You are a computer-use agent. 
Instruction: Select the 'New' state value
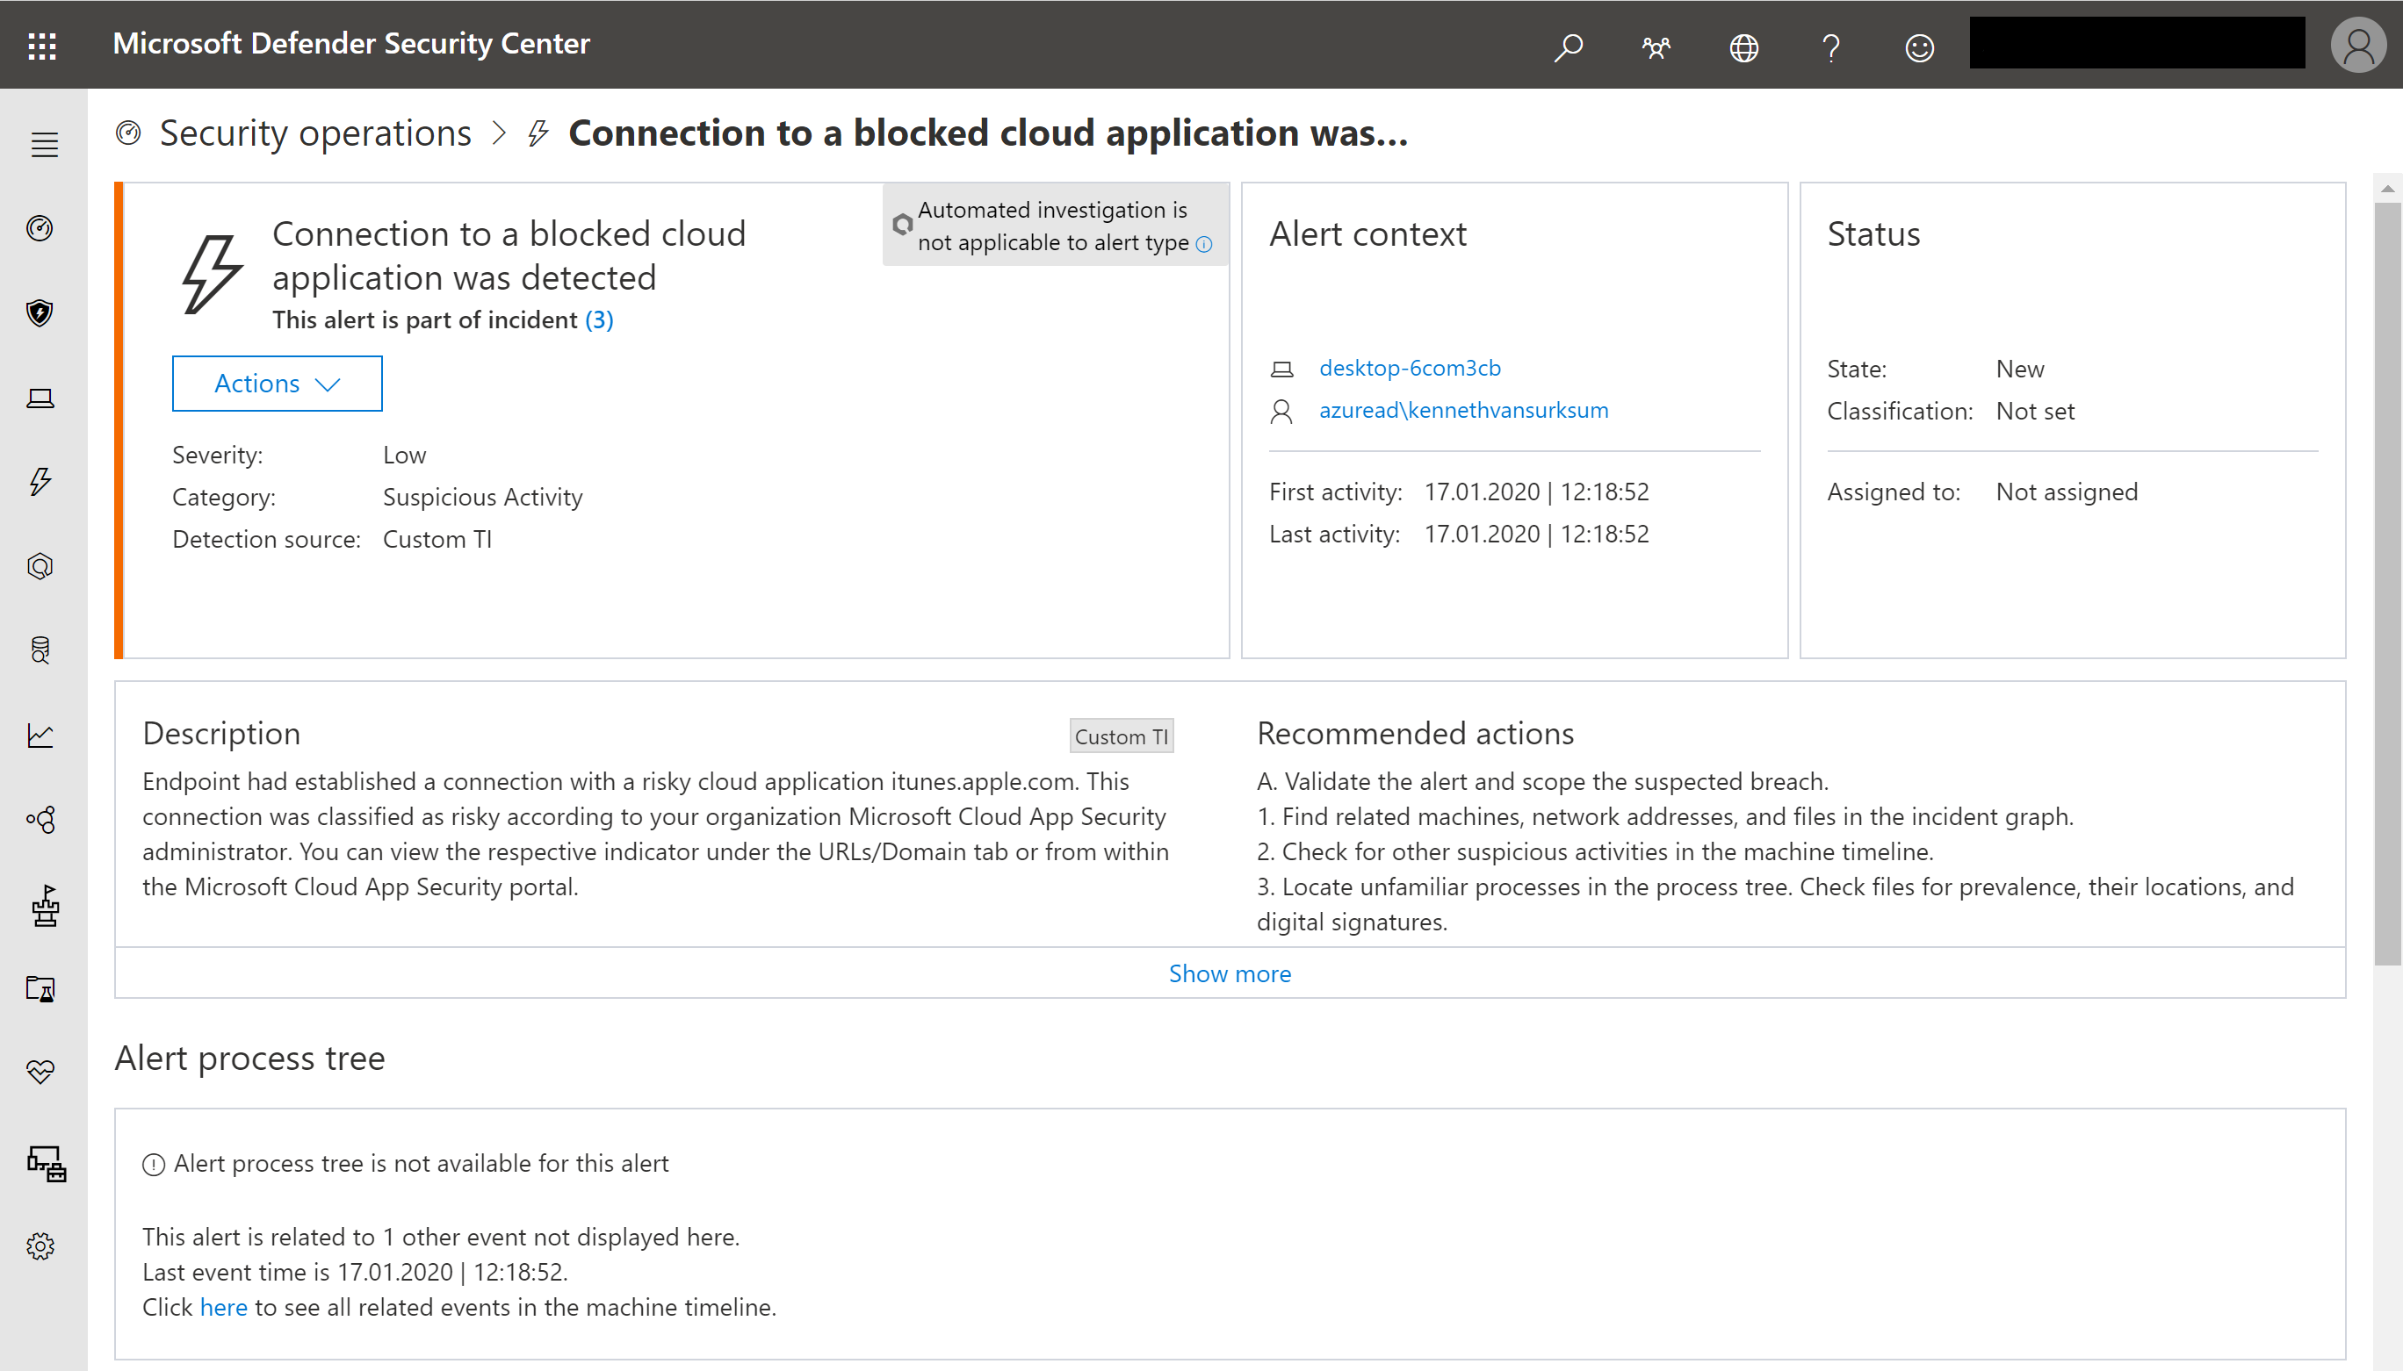tap(2019, 370)
